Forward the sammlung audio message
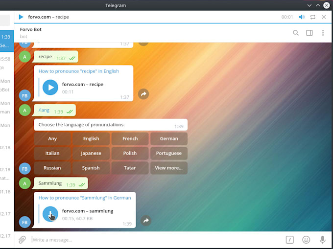Screen dimensions: 333x249 pos(146,221)
